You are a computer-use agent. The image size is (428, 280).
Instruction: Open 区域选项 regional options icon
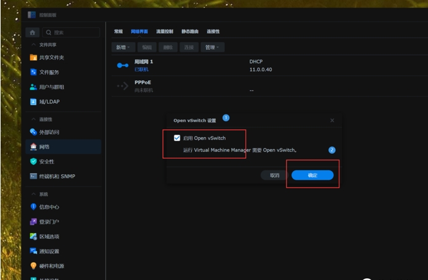coord(33,236)
